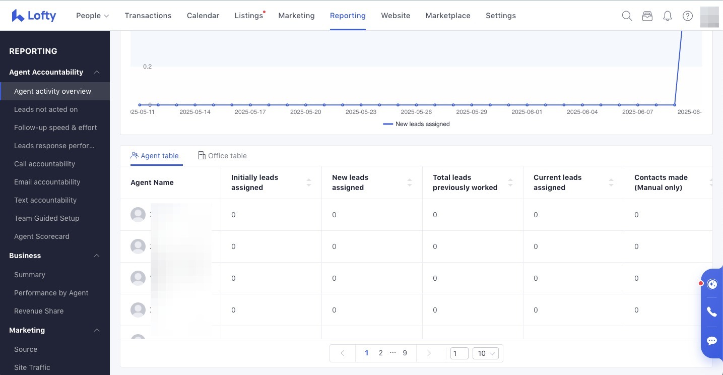Open the help question mark icon
Image resolution: width=723 pixels, height=375 pixels.
[x=688, y=16]
